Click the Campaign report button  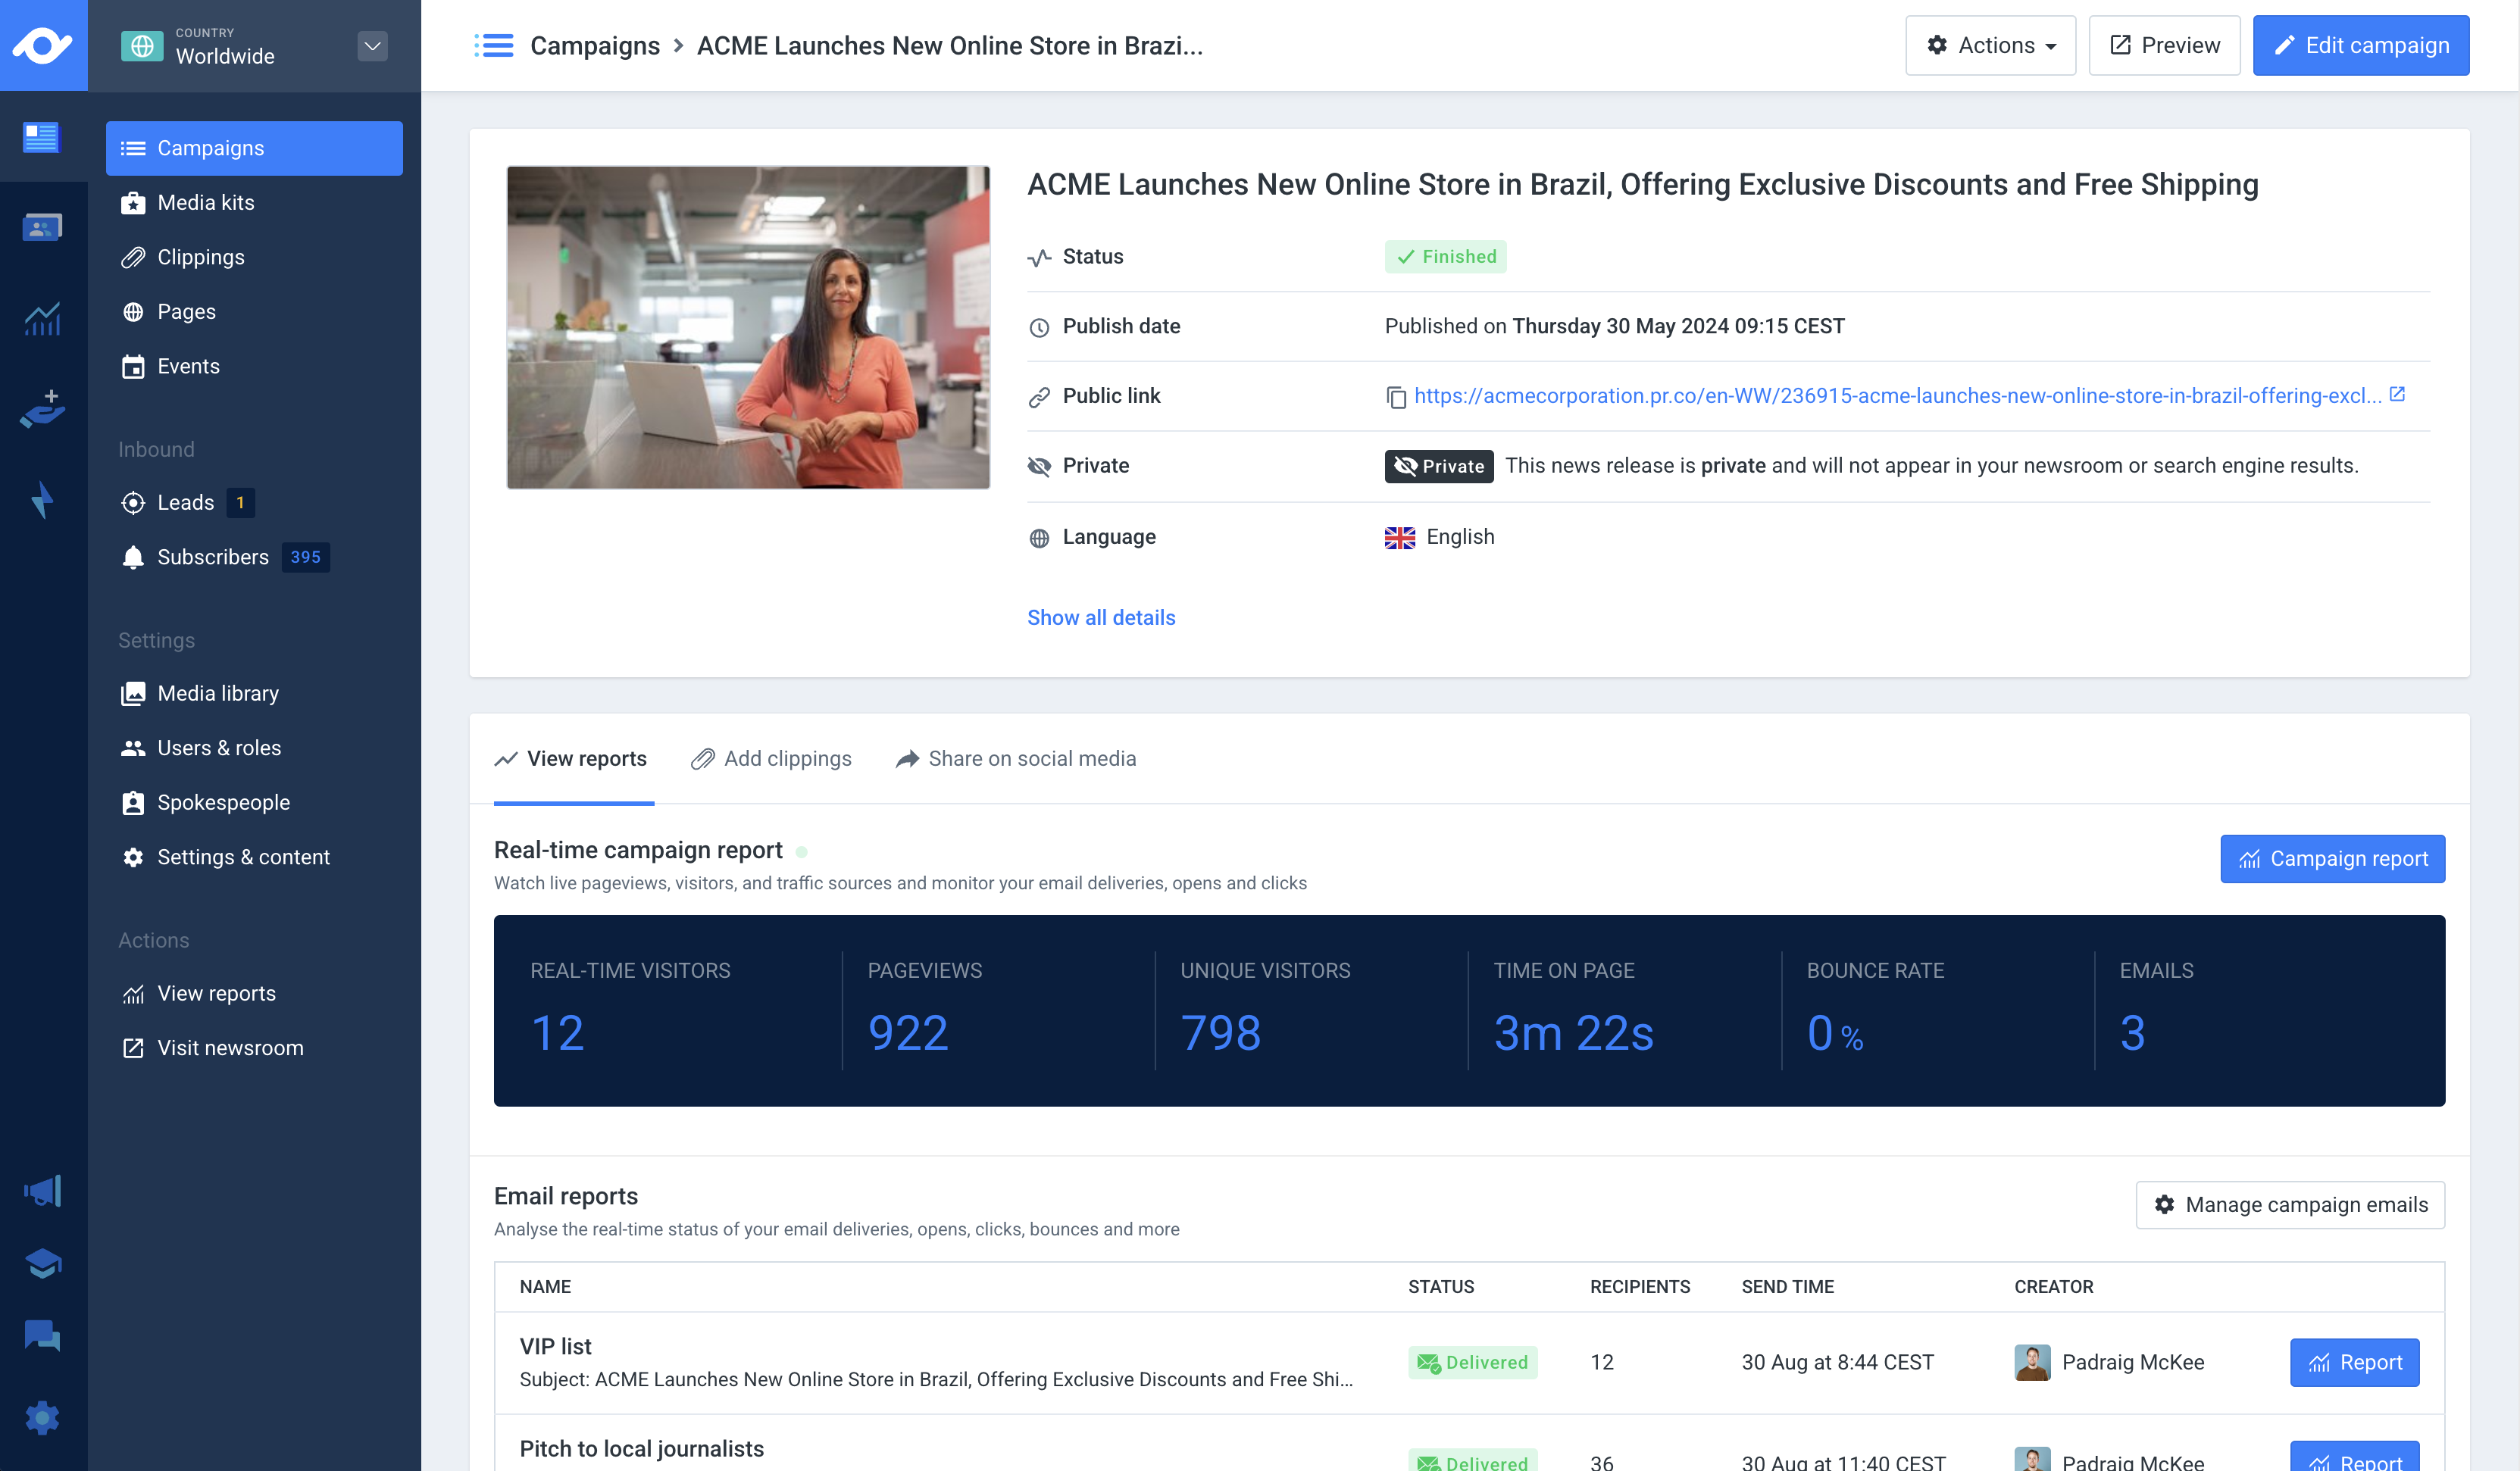(x=2333, y=858)
